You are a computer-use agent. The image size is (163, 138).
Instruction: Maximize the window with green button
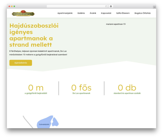(14, 6)
